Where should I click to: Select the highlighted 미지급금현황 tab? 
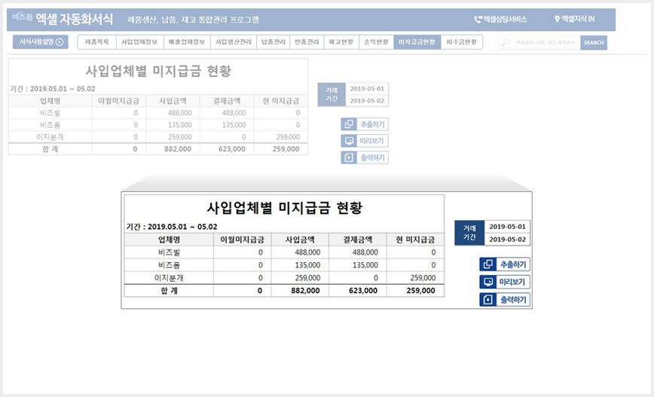point(417,42)
